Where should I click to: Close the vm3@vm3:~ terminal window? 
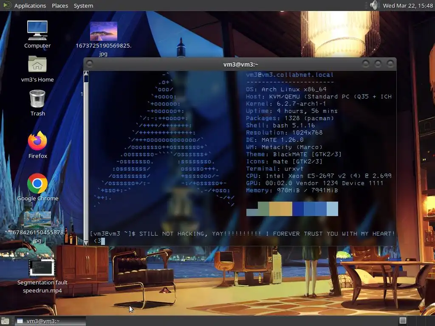(x=390, y=64)
